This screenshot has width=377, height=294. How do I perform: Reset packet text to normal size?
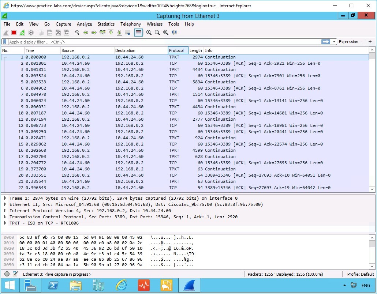(x=166, y=33)
